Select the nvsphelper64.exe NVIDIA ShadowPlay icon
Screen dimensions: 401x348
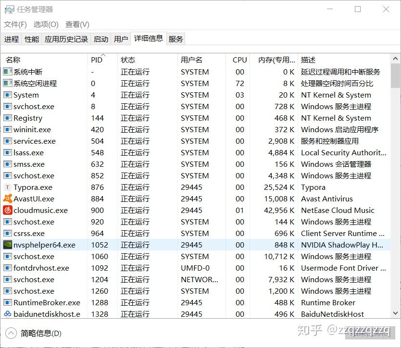(x=7, y=245)
